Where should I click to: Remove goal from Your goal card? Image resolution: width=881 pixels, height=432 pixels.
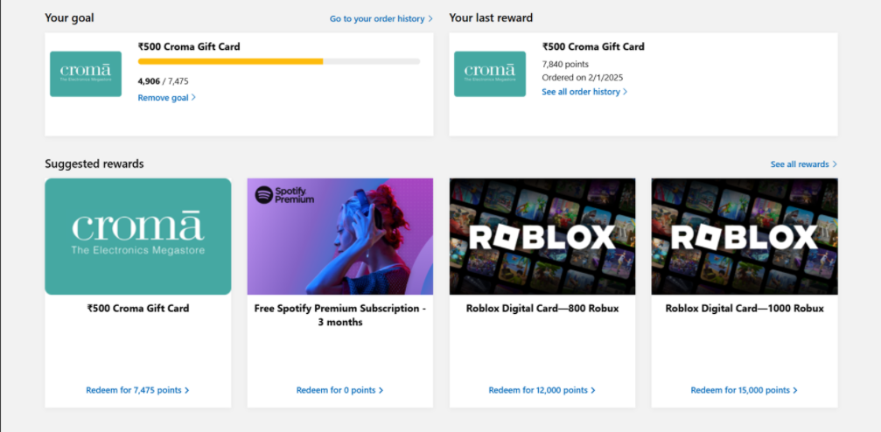(x=166, y=97)
